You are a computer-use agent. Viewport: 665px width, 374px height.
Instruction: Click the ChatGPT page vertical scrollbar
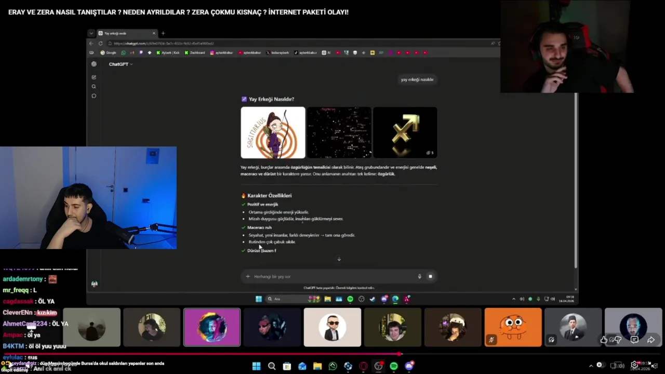[x=576, y=180]
